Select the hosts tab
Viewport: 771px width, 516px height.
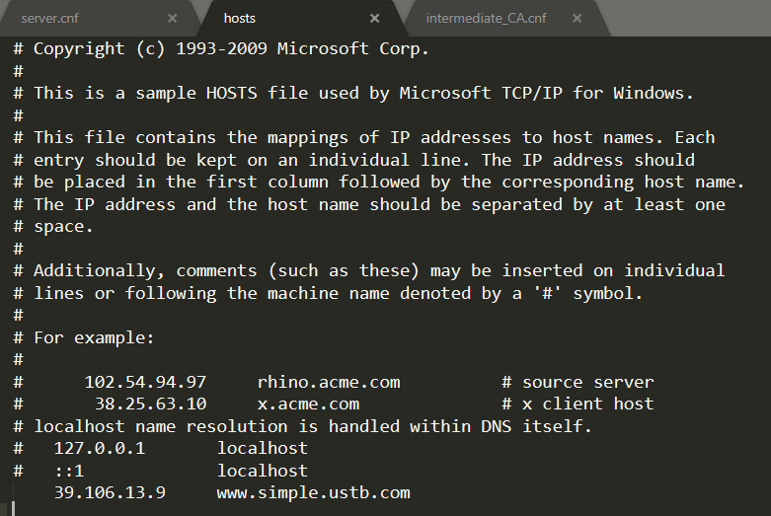click(x=239, y=18)
